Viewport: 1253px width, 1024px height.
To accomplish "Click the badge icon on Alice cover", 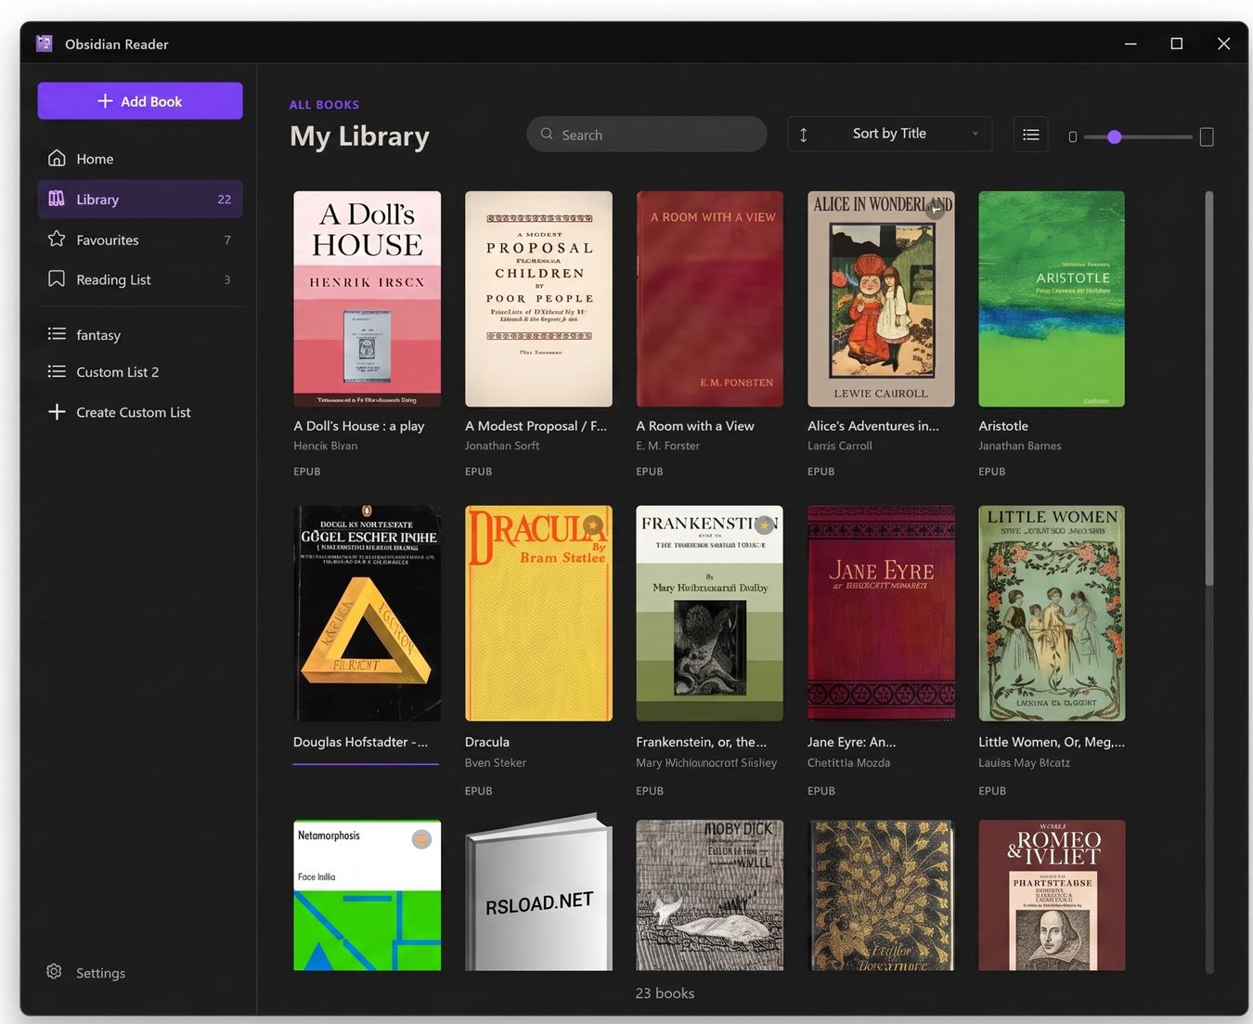I will tap(936, 211).
